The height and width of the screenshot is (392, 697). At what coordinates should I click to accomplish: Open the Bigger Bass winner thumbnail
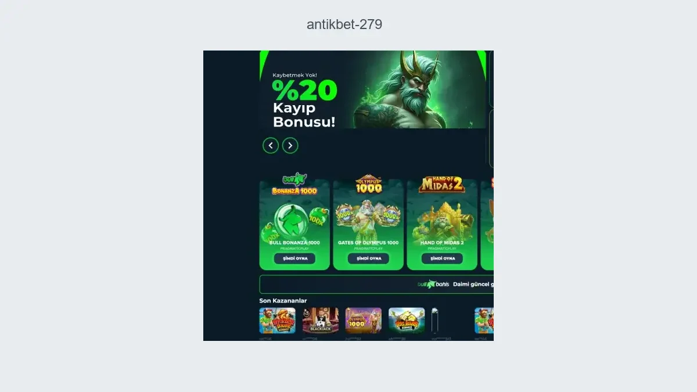pos(277,321)
